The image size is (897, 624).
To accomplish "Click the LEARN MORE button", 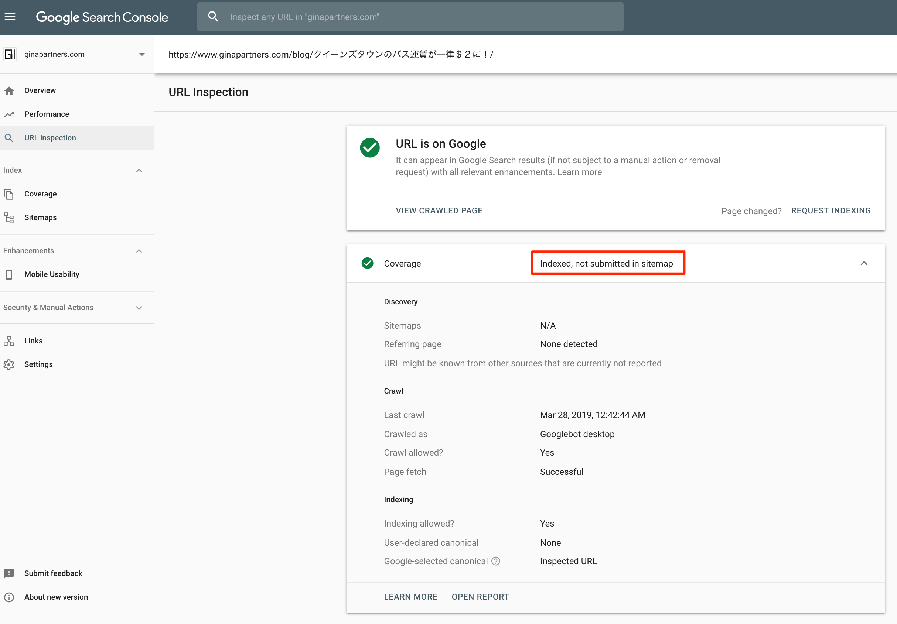I will coord(410,597).
